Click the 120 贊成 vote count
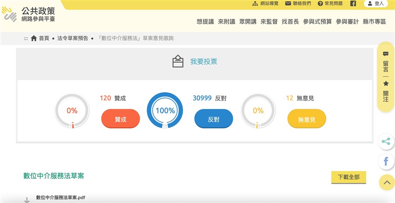Screen dimensions: 395x203 113,98
